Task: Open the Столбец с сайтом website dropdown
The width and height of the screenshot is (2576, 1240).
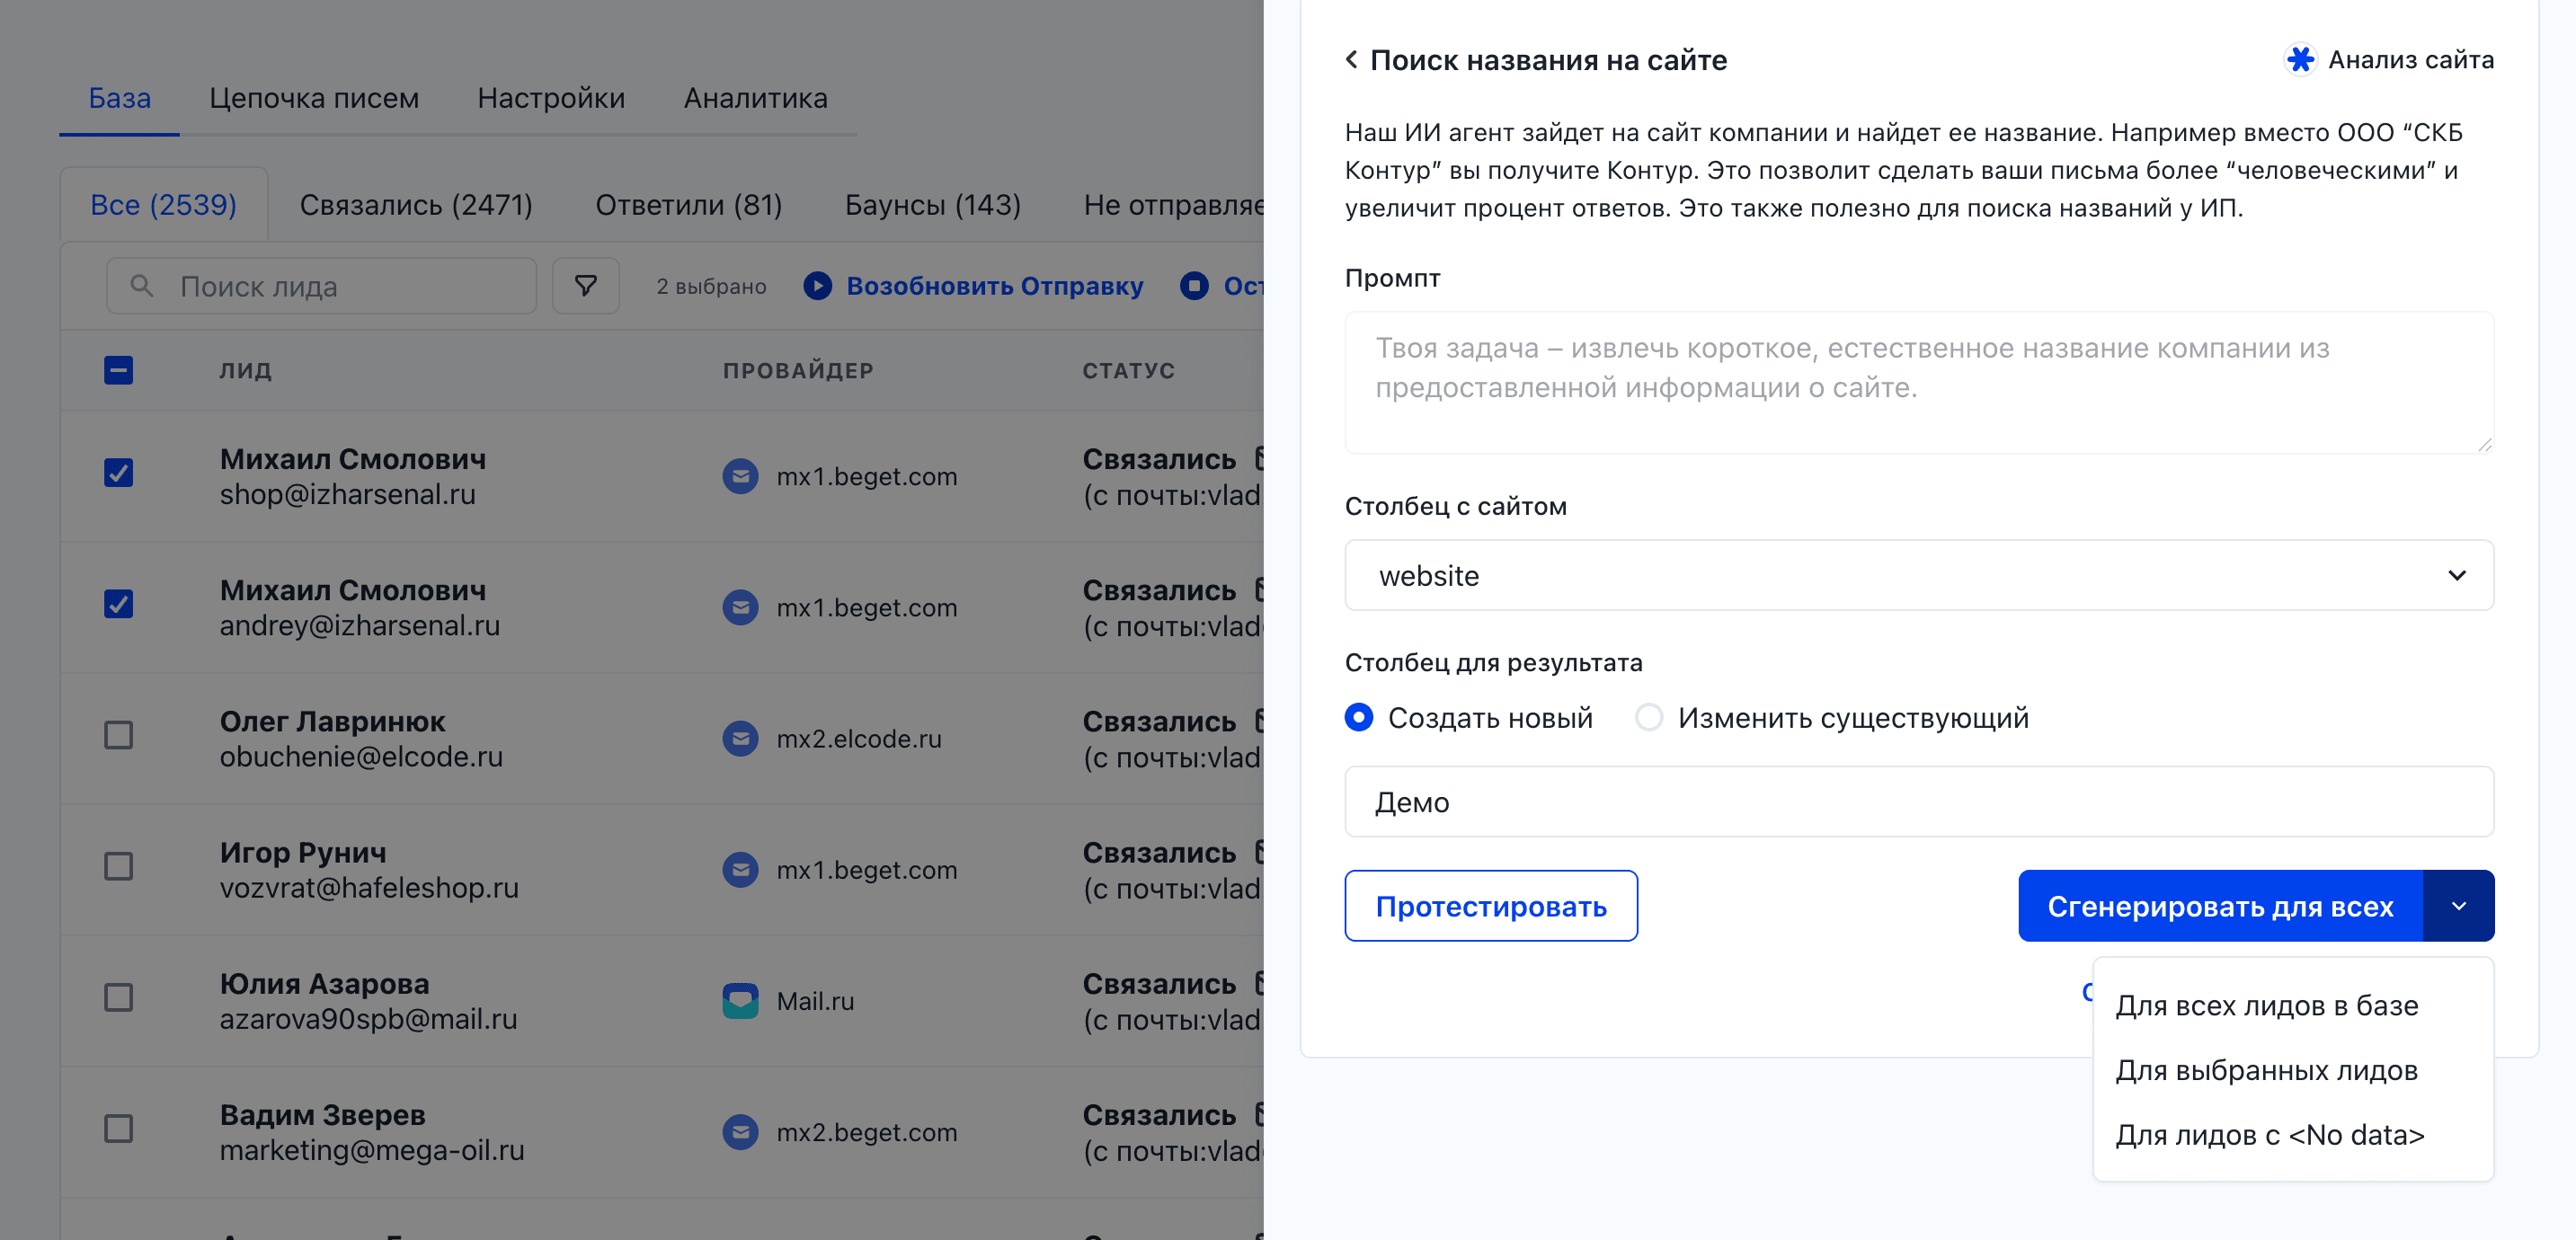Action: (1918, 575)
